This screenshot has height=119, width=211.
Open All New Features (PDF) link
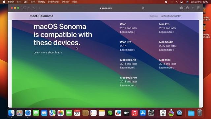(171, 16)
